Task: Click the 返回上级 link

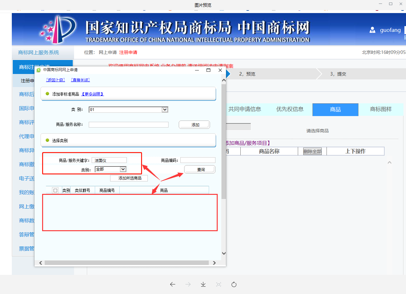Action: pos(56,80)
